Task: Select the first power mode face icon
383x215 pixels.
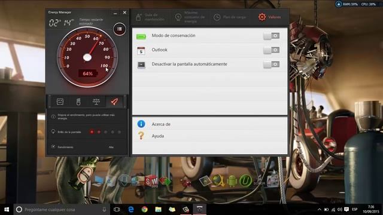Action: (60, 102)
